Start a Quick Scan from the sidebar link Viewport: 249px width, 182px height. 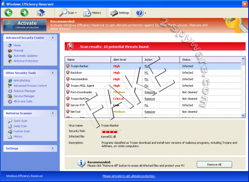[20, 121]
